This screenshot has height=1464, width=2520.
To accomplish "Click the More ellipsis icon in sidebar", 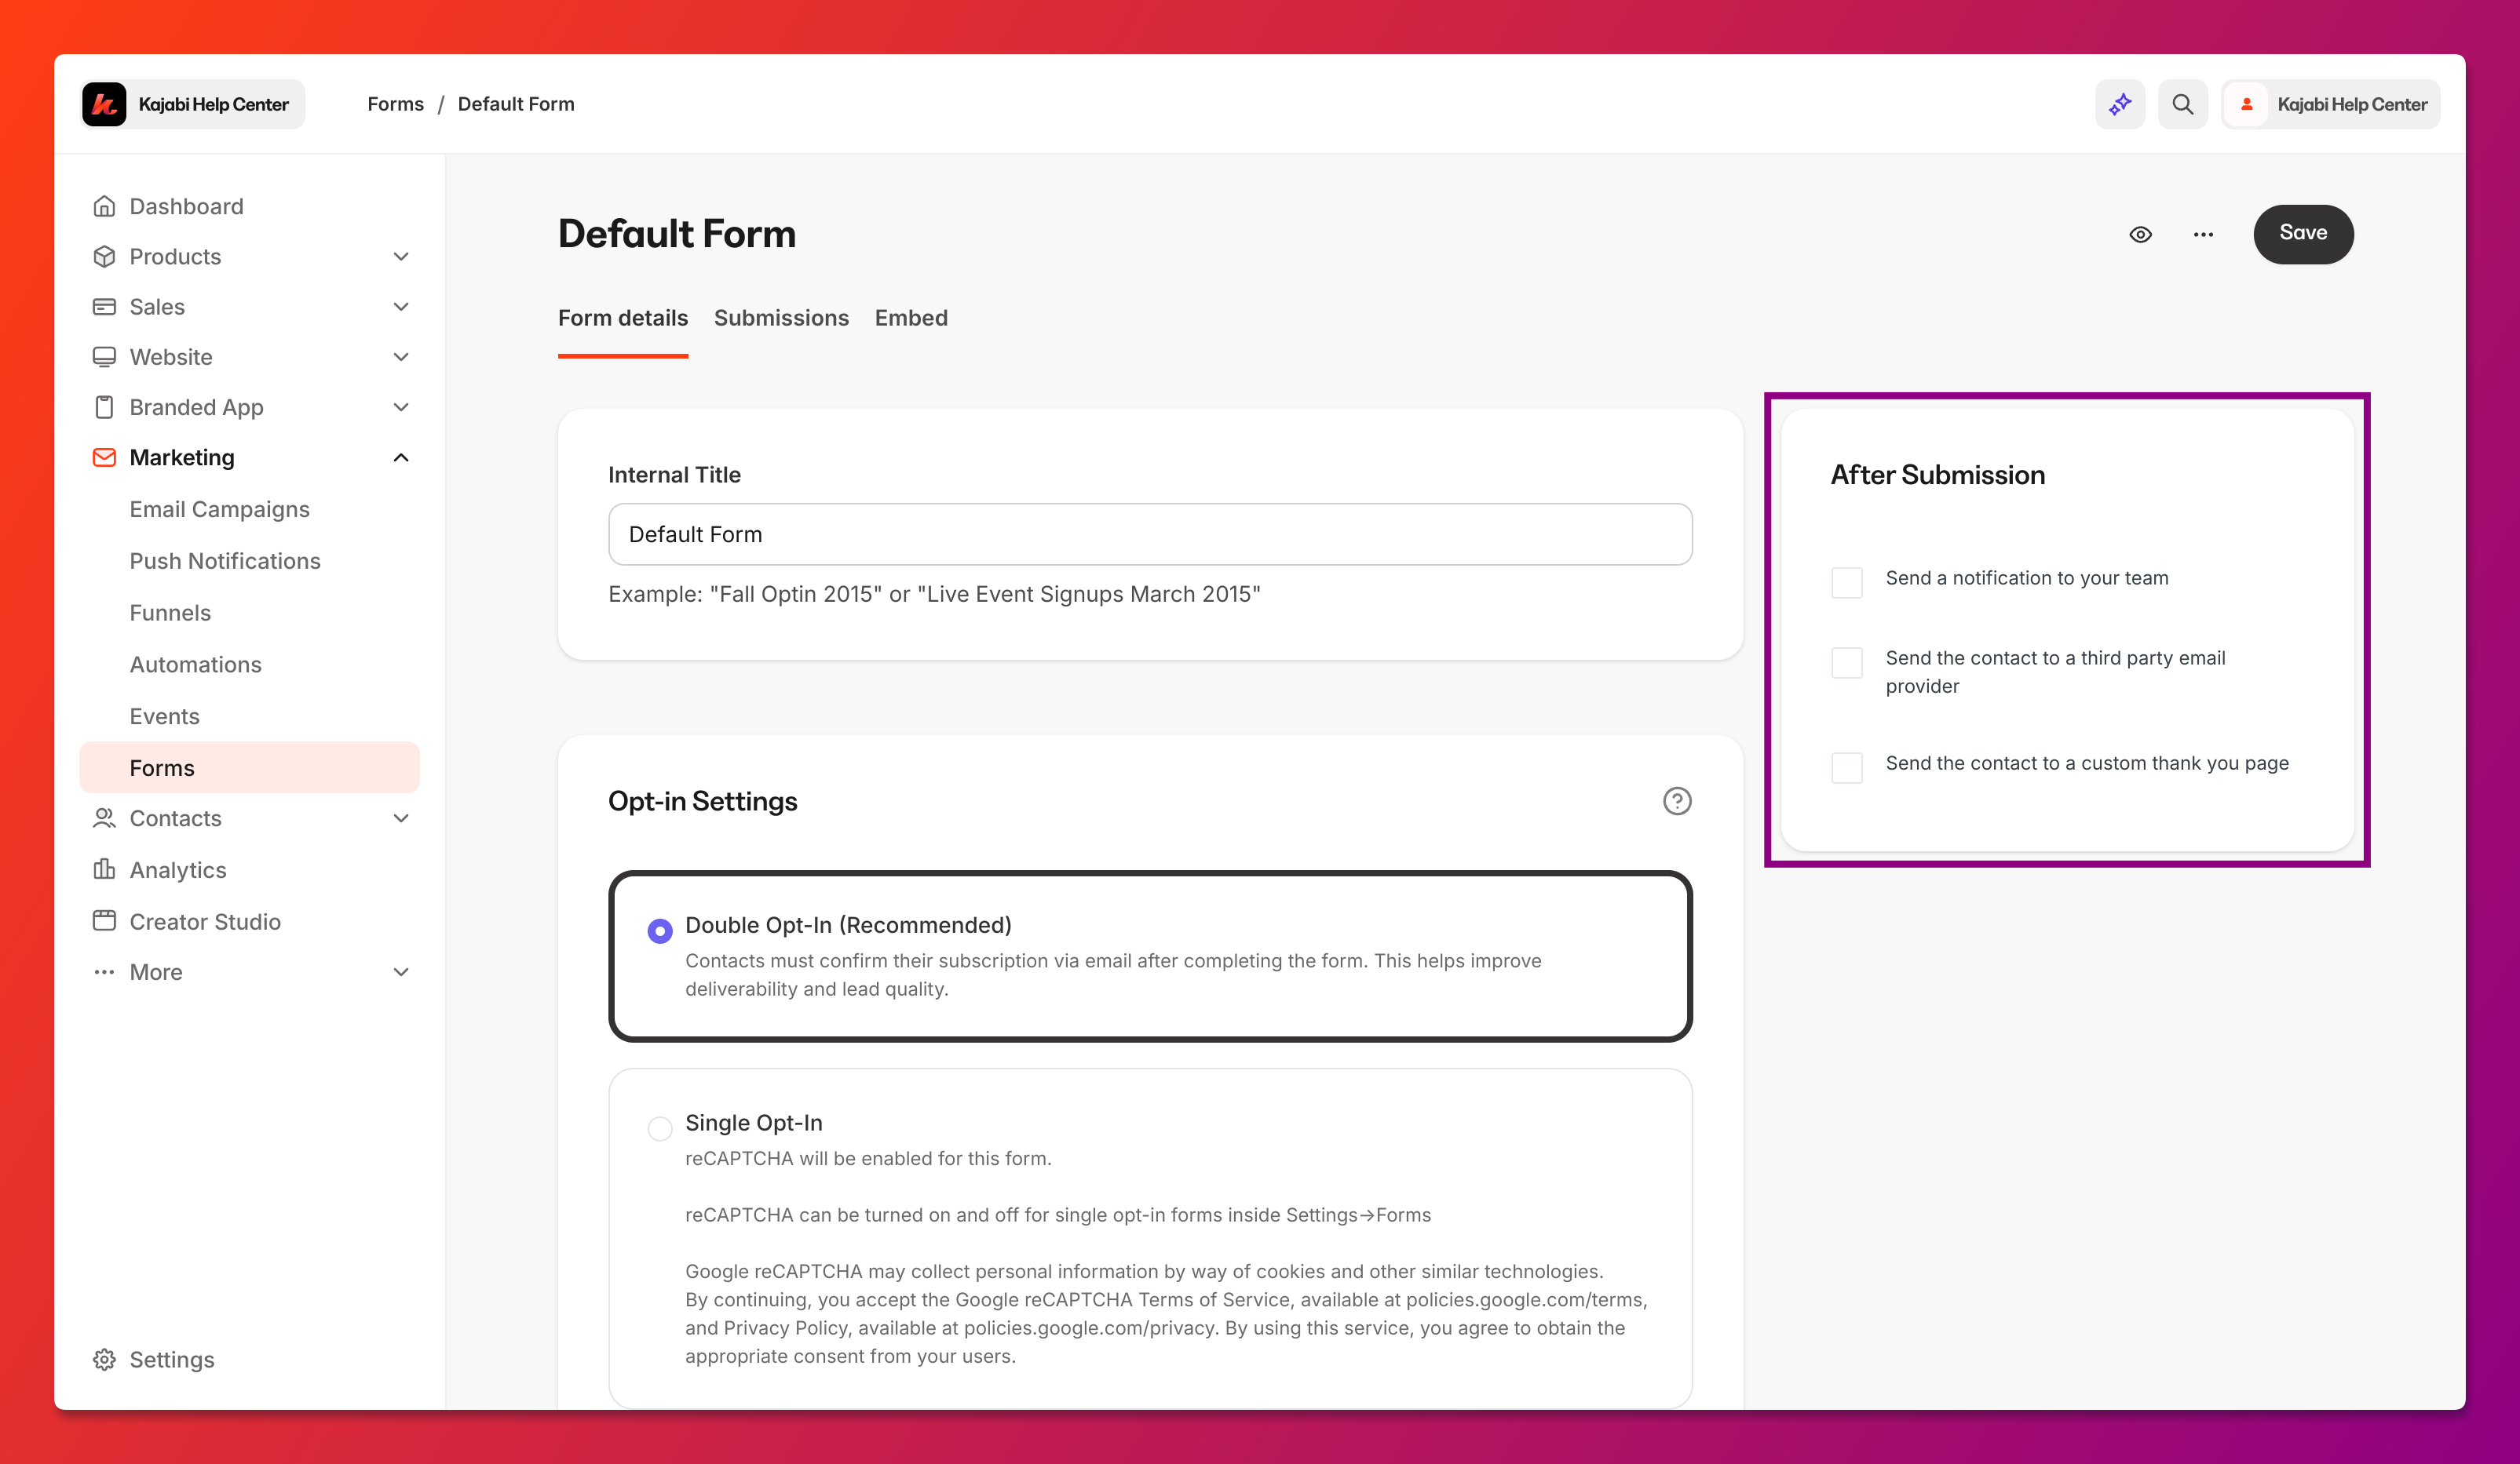I will point(104,972).
